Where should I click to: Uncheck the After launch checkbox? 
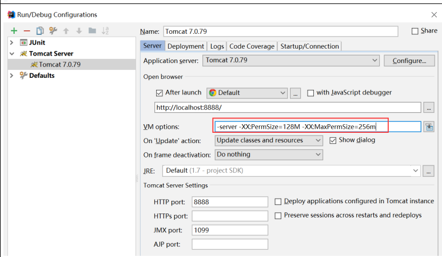(160, 93)
